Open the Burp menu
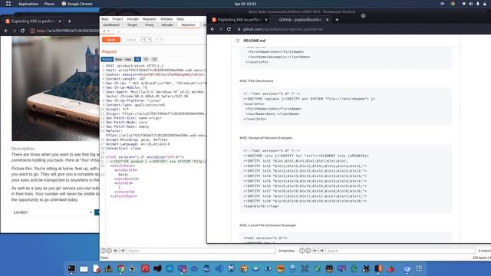The image size is (491, 276). tap(105, 19)
